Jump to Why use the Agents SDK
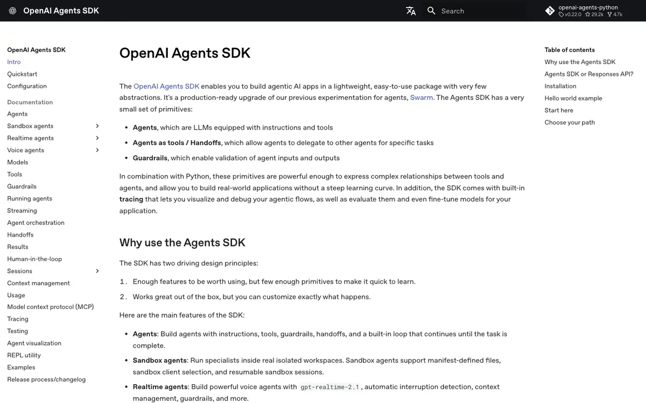Viewport: 646px width, 403px height. point(580,62)
